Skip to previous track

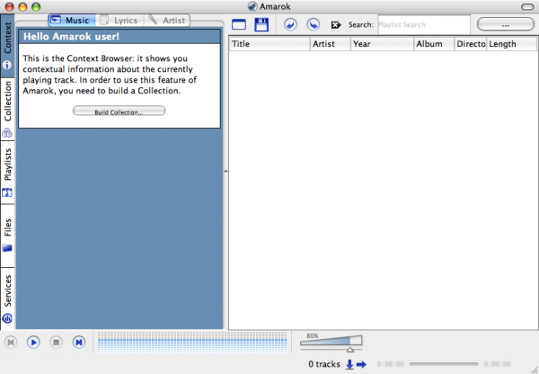tap(11, 343)
